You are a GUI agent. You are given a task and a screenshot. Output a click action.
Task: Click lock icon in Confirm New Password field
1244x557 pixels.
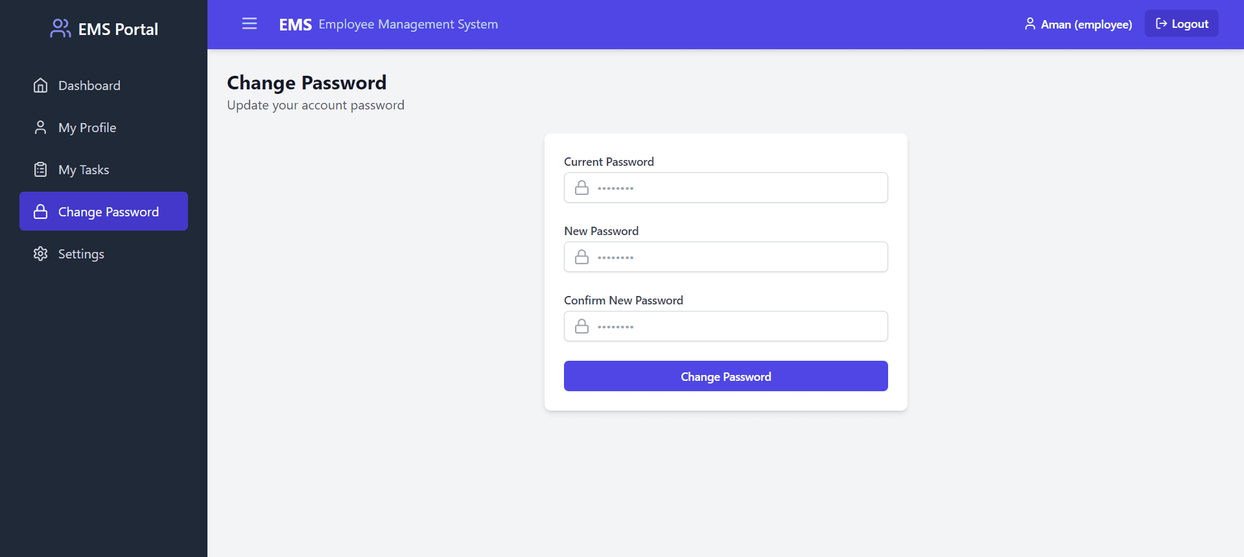tap(582, 326)
